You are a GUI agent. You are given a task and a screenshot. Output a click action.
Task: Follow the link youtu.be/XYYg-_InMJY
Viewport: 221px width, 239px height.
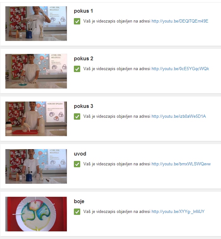(178, 212)
